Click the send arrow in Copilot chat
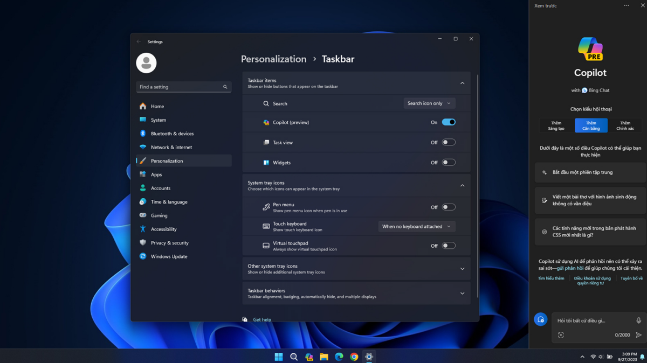 638,335
